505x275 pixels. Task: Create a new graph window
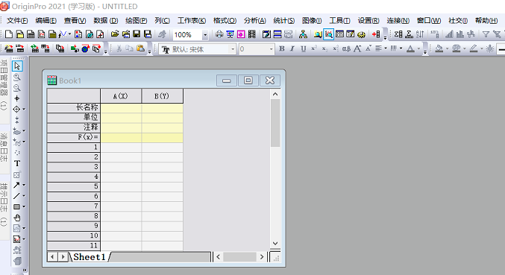(41, 34)
